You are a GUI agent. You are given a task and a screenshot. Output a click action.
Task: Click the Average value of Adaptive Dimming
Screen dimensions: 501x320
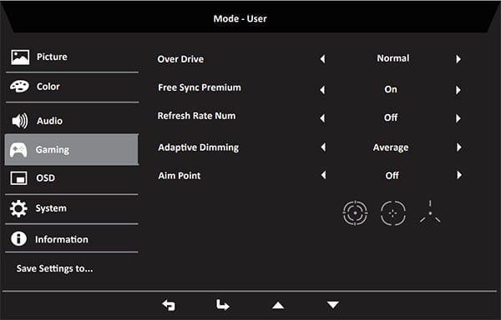click(391, 147)
